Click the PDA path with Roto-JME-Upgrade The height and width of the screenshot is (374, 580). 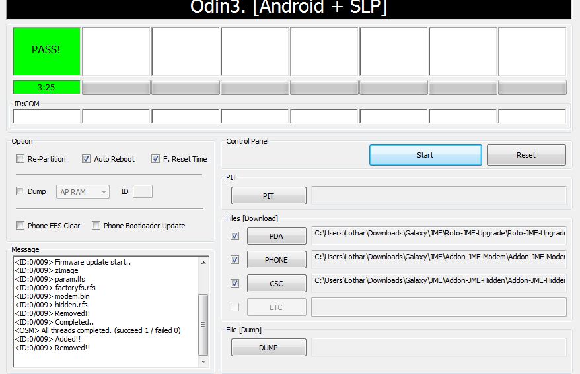439,235
